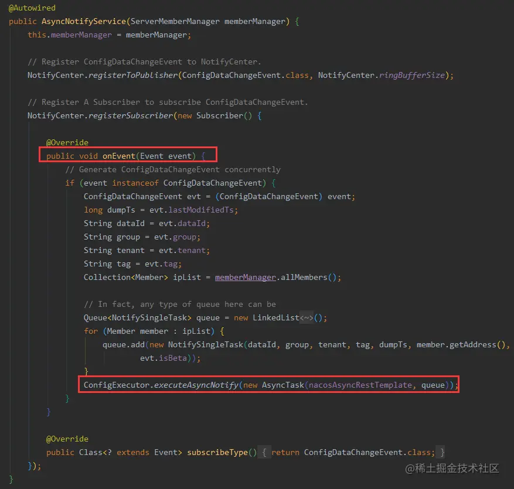Click the AsyncTask constructor name
This screenshot has height=489, width=514.
283,385
